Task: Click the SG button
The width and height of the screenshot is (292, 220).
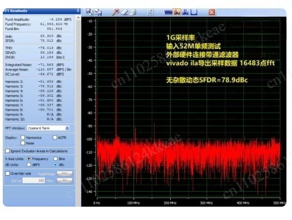Action: pos(65,180)
